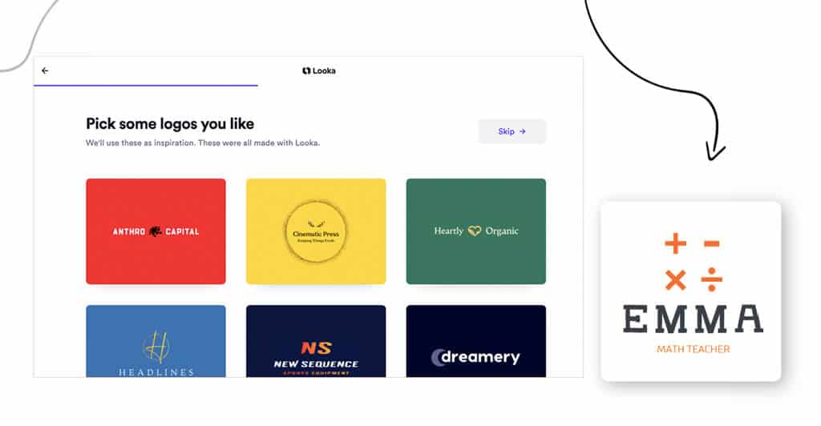Click the crescent moon icon in dreamery logo
The image size is (821, 426).
point(439,357)
